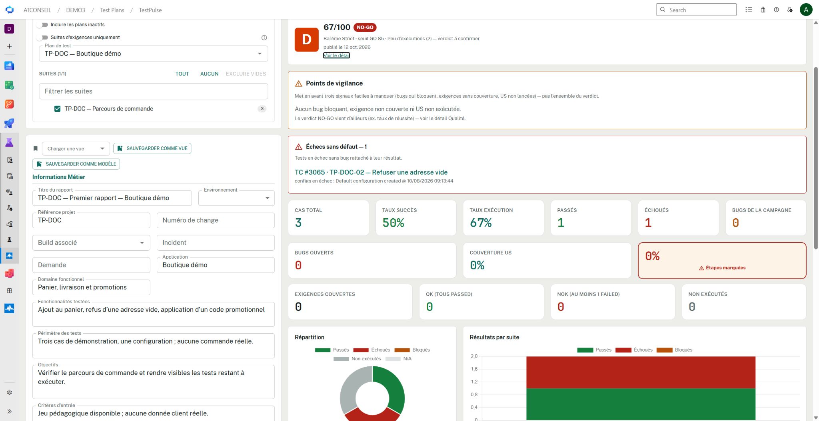
Task: Click the Passés legend swatch in Répartition
Action: (322, 350)
